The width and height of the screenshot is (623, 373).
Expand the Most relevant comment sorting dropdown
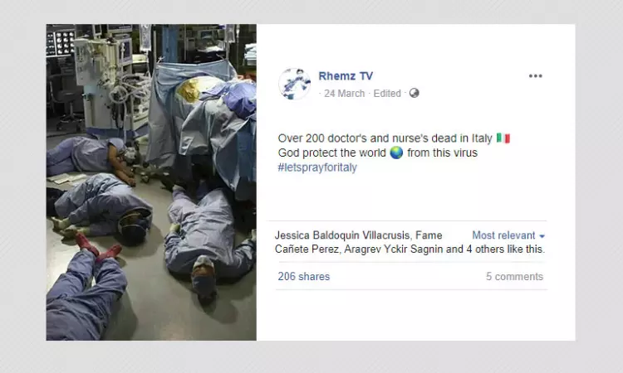click(508, 235)
